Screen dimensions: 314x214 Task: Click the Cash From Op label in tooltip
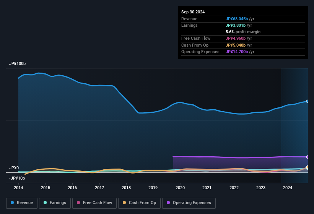(195, 45)
